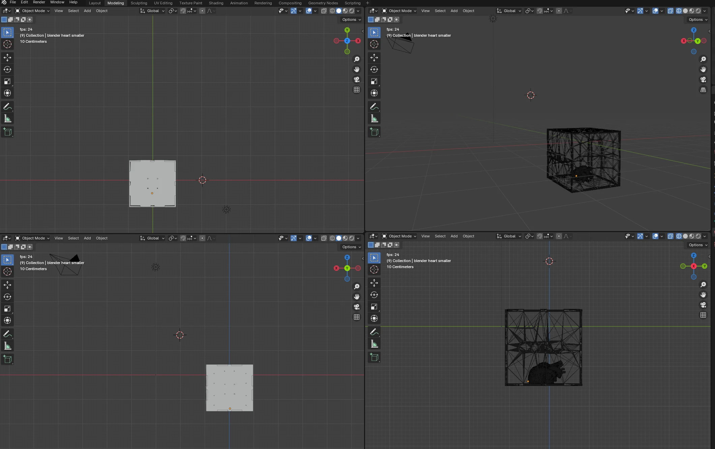Click the perspective toggle icon in top-right viewport
The width and height of the screenshot is (715, 449).
tap(703, 90)
